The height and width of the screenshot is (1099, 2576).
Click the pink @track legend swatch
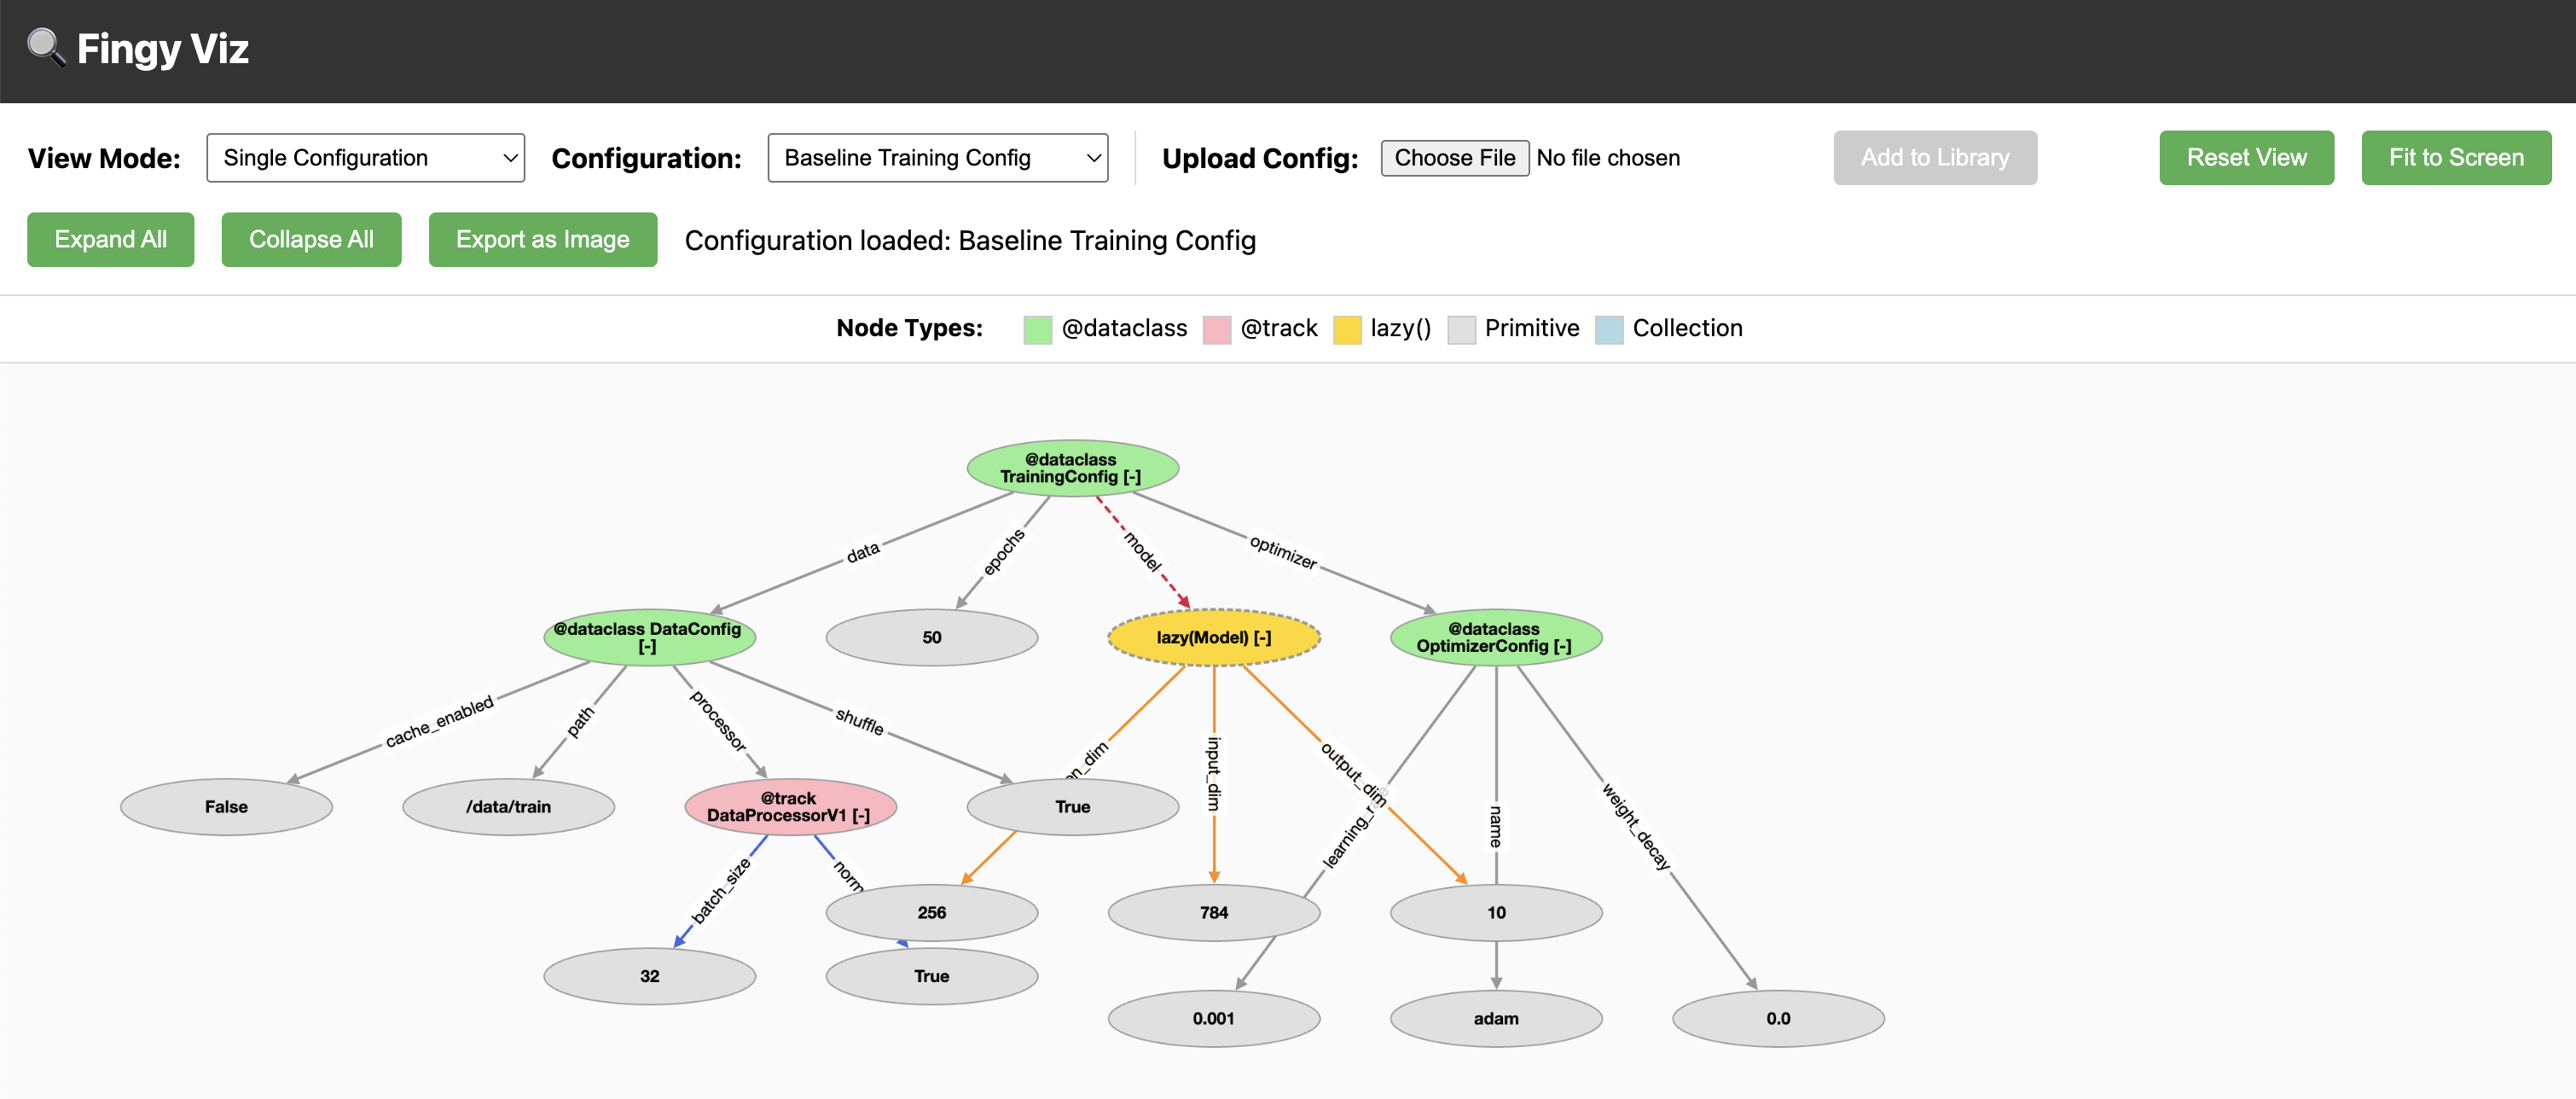click(1216, 329)
